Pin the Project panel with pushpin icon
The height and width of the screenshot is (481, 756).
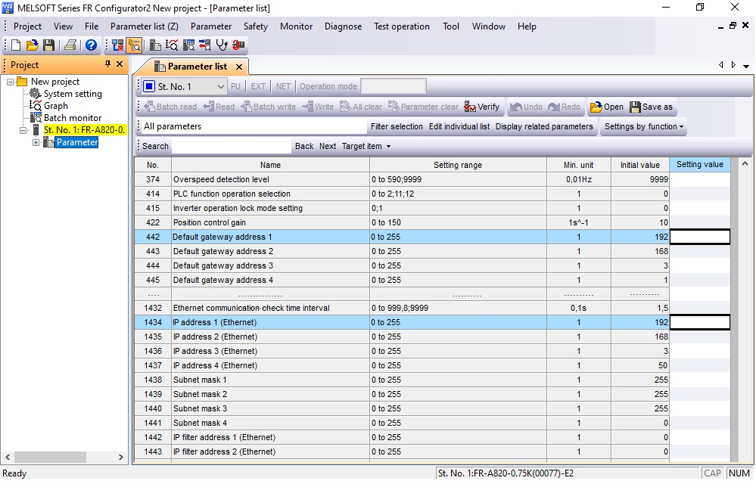click(x=107, y=65)
